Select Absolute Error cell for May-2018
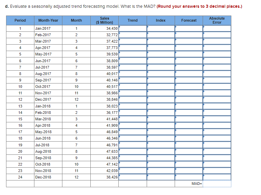 217,132
